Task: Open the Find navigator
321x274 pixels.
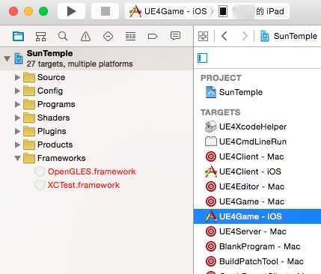Action: (63, 37)
